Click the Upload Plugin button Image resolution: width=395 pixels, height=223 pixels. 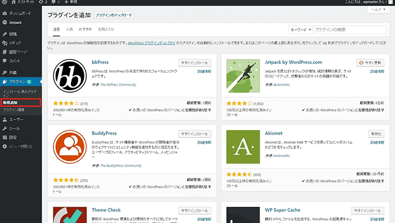114,15
